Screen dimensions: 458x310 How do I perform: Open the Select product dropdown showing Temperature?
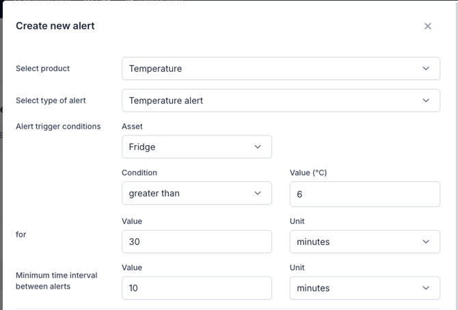(x=281, y=68)
